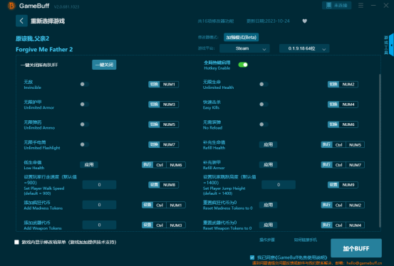Image resolution: width=394 pixels, height=266 pixels.
Task: Click the NUM3 hotkey for Unlimited Armor
Action: tap(169, 105)
